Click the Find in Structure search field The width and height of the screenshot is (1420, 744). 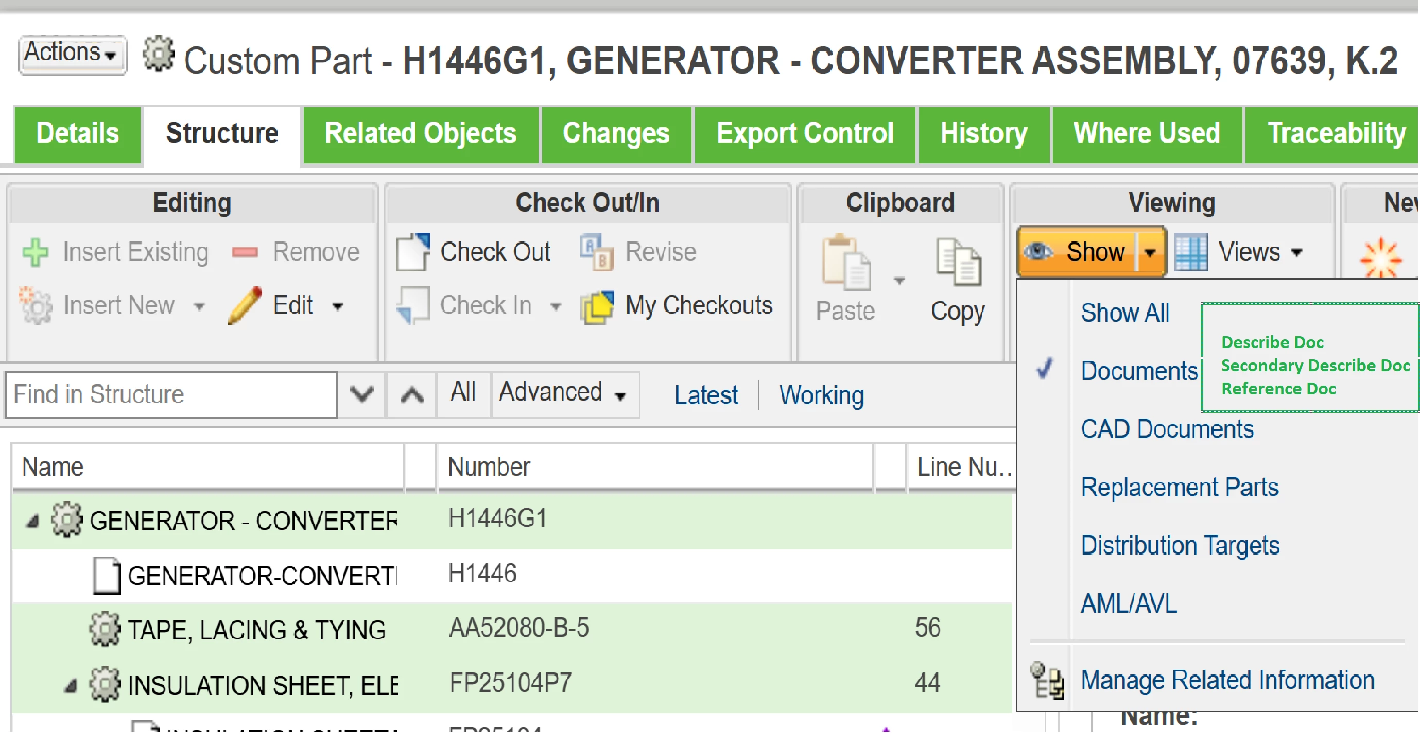pyautogui.click(x=171, y=394)
